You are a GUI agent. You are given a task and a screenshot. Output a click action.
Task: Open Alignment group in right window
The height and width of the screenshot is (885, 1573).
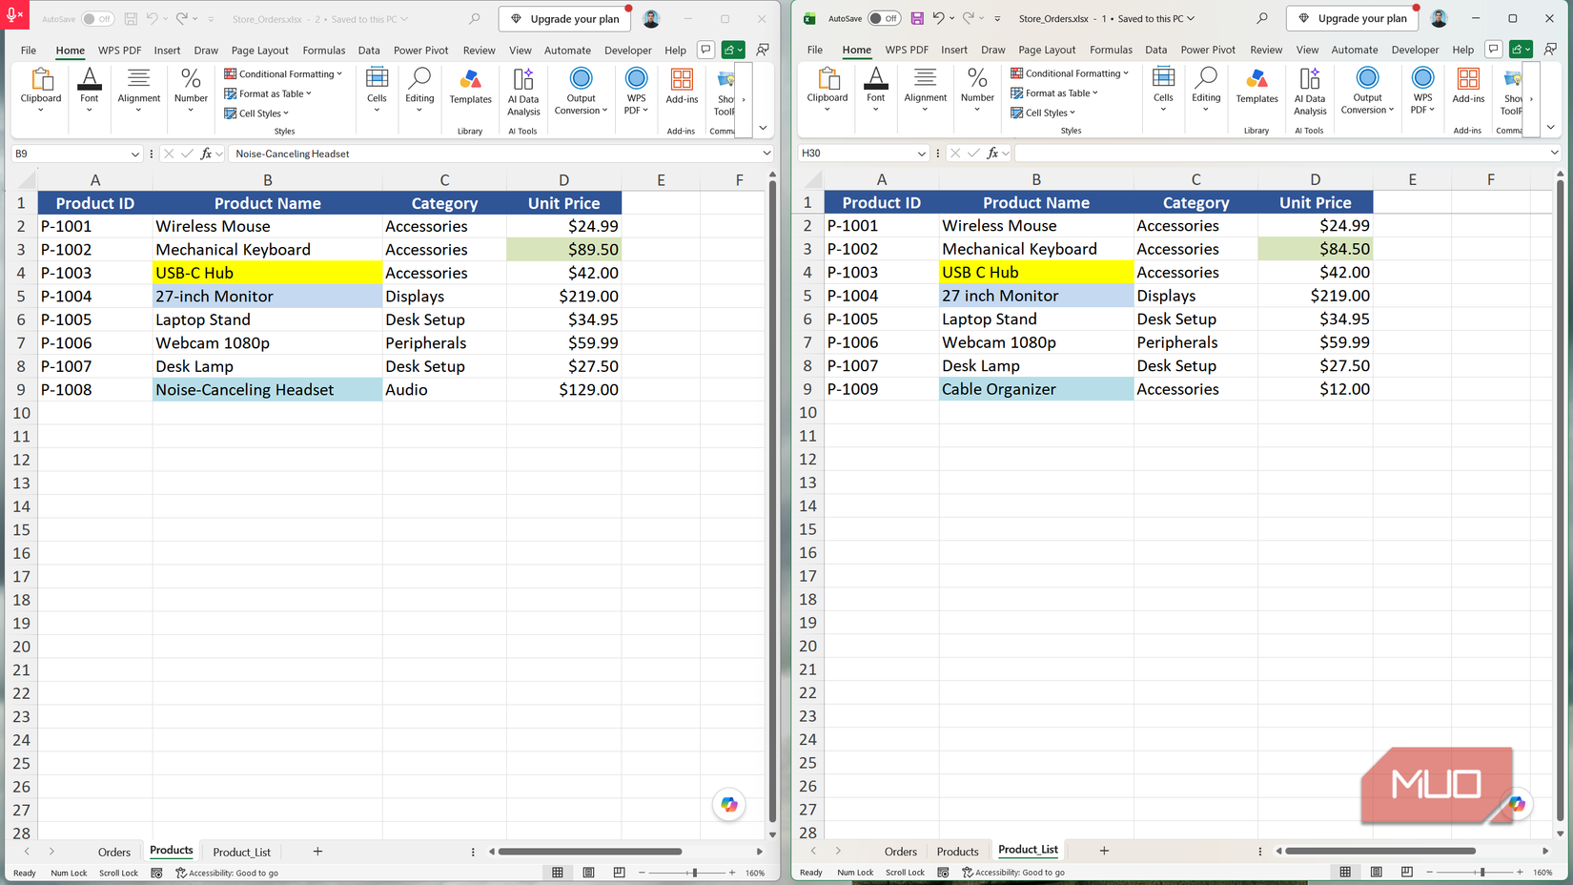pos(926,90)
